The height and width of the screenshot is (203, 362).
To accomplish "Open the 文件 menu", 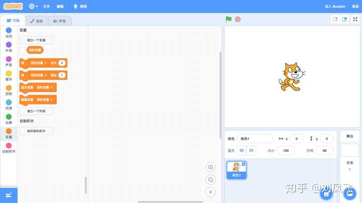I will (x=46, y=7).
